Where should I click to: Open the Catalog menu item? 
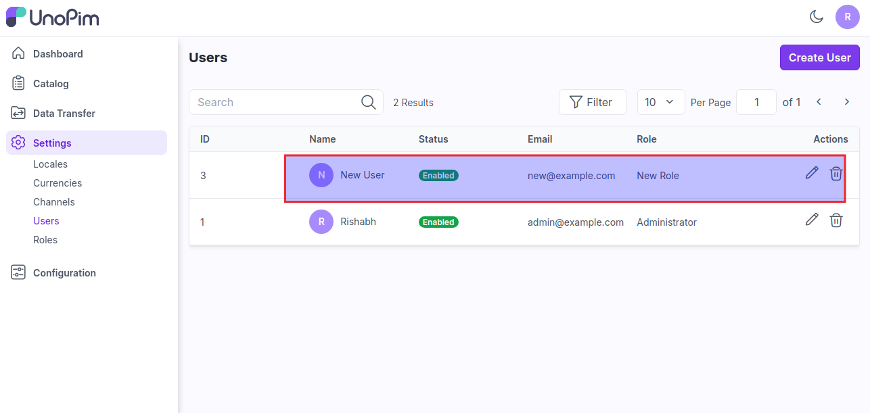tap(51, 84)
